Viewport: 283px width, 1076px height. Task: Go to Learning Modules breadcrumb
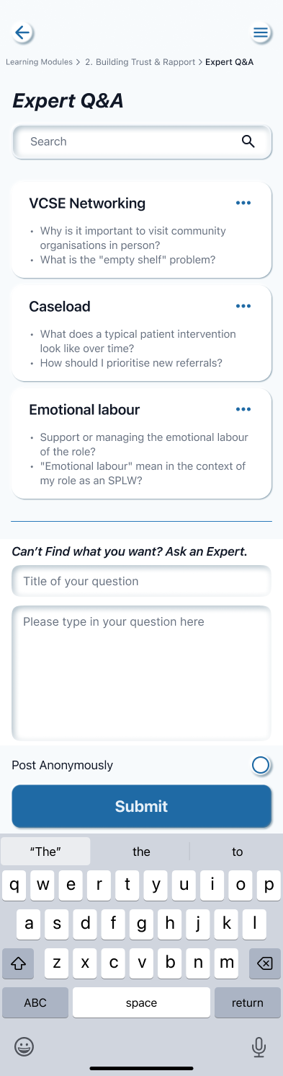click(39, 62)
